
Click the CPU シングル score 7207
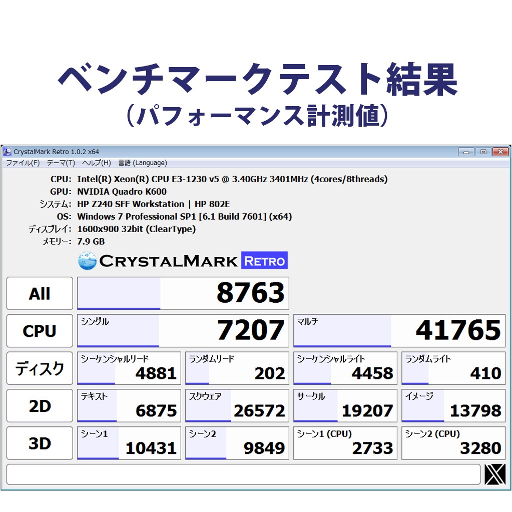click(183, 331)
